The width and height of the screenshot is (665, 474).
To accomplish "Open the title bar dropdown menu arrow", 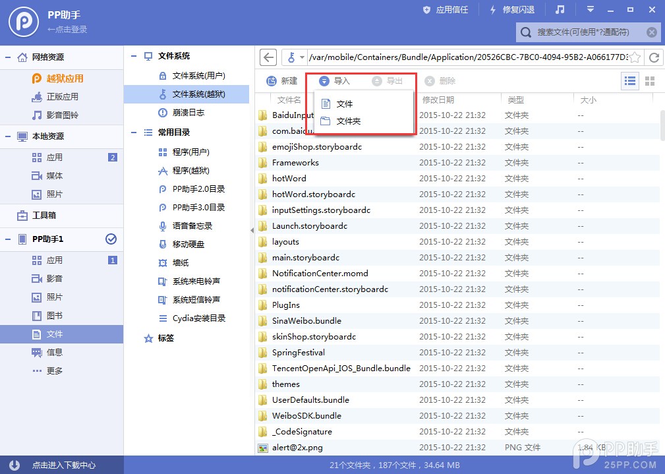I will point(590,9).
